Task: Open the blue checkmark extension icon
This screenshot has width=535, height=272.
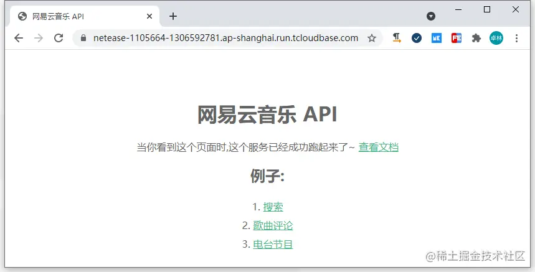Action: (x=416, y=38)
